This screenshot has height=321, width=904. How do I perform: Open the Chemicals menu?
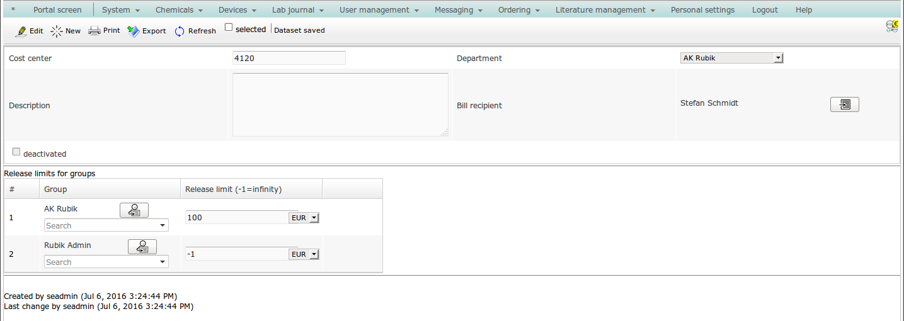click(x=179, y=10)
